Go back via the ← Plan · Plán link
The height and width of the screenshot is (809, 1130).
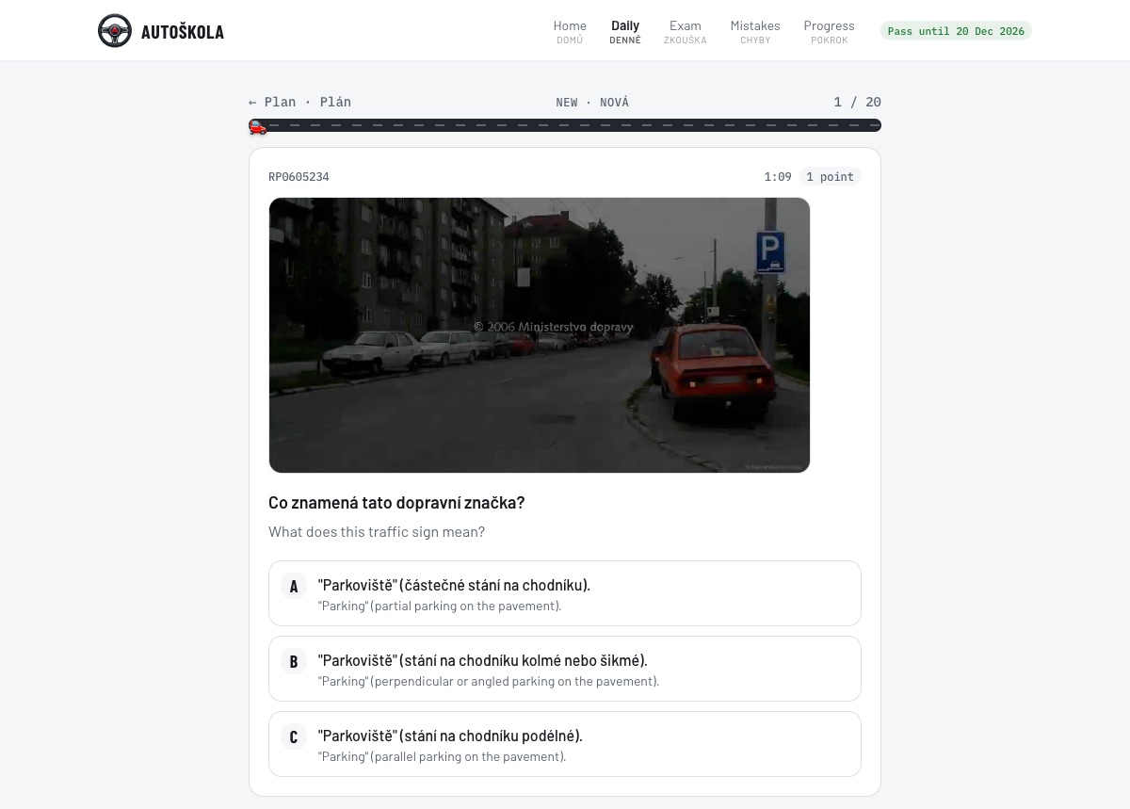[x=299, y=102]
